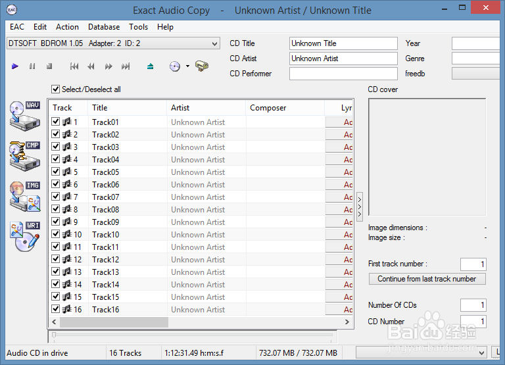Click the CD metadata lookup disc icon
This screenshot has height=365, width=505.
(174, 66)
